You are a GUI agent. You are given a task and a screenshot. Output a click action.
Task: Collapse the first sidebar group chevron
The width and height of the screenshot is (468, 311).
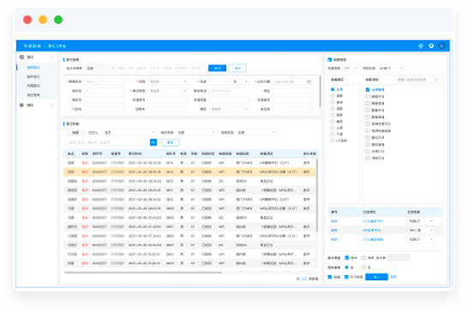[x=52, y=57]
